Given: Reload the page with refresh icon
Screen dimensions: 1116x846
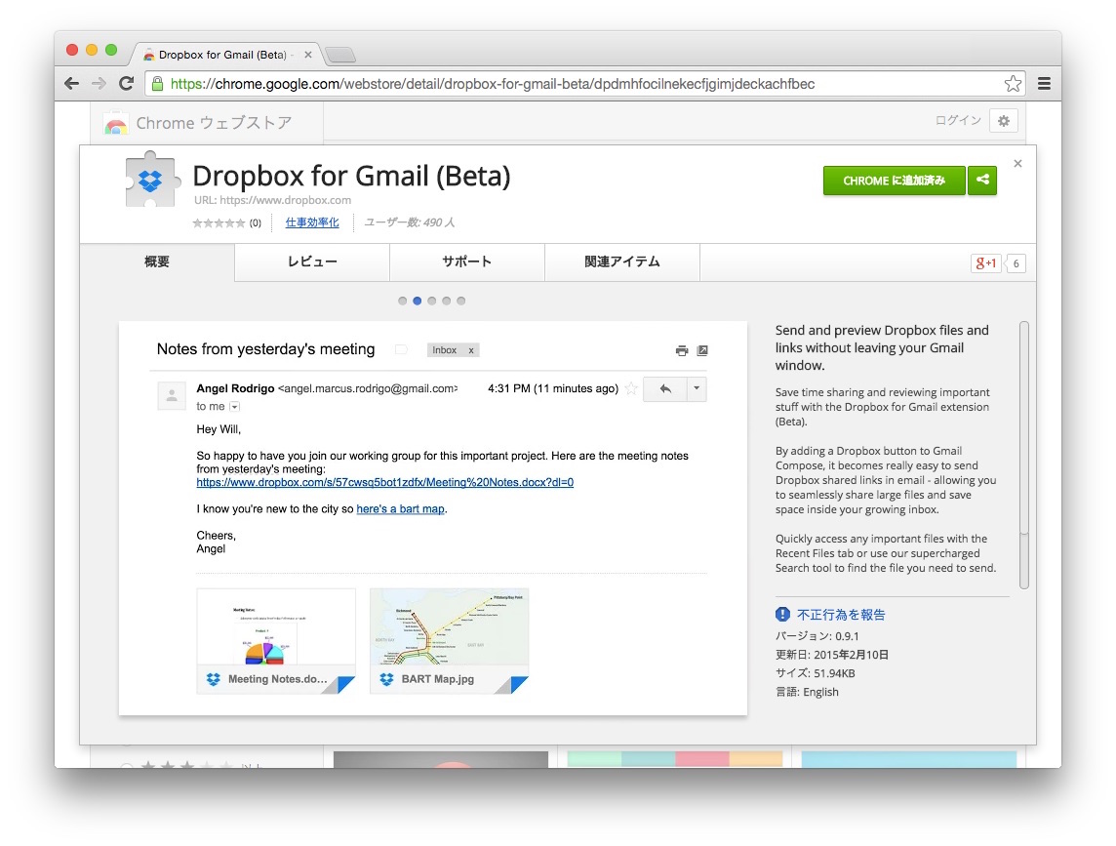Looking at the screenshot, I should coord(127,83).
